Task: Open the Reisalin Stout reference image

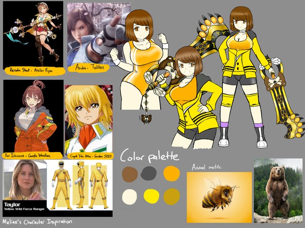Action: (33, 34)
